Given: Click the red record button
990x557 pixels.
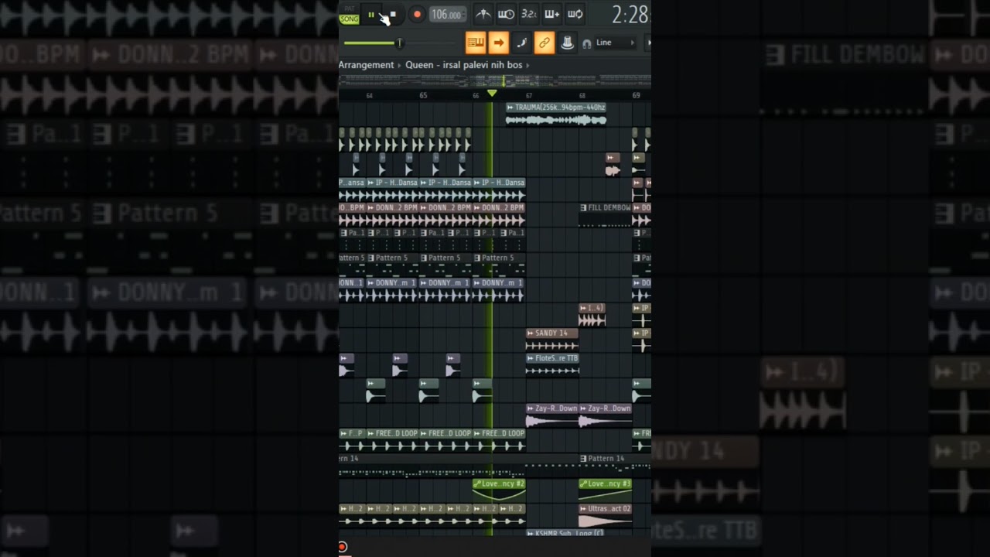Looking at the screenshot, I should point(417,15).
